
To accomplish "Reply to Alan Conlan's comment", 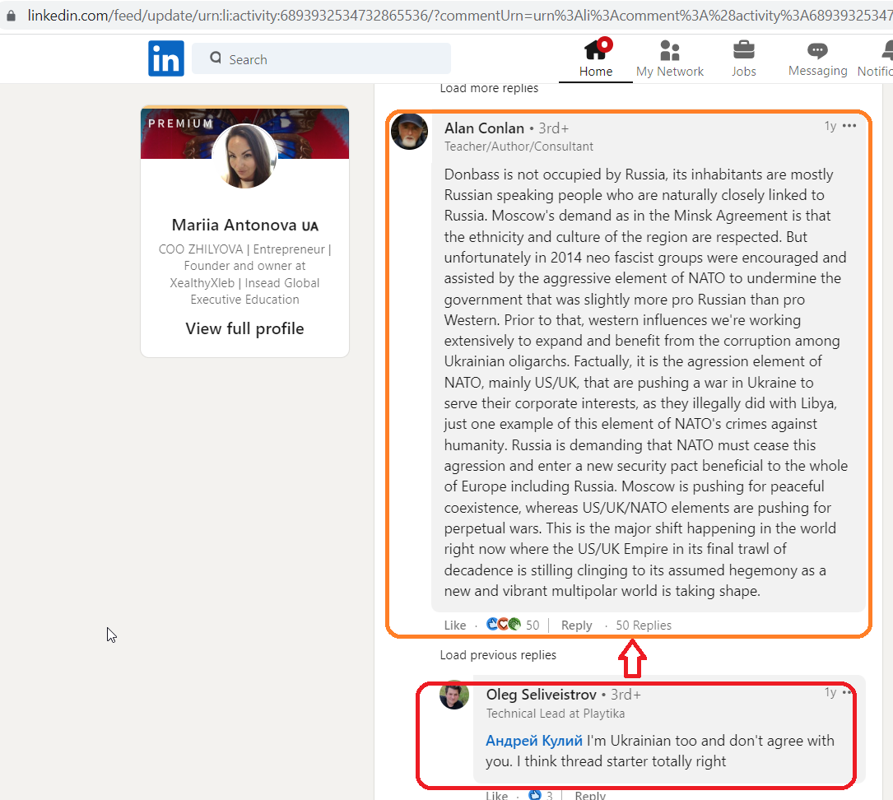I will (x=576, y=626).
